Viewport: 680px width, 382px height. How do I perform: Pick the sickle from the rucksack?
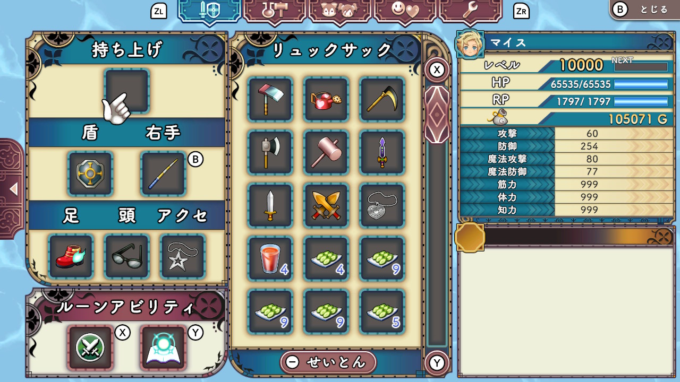click(x=382, y=99)
